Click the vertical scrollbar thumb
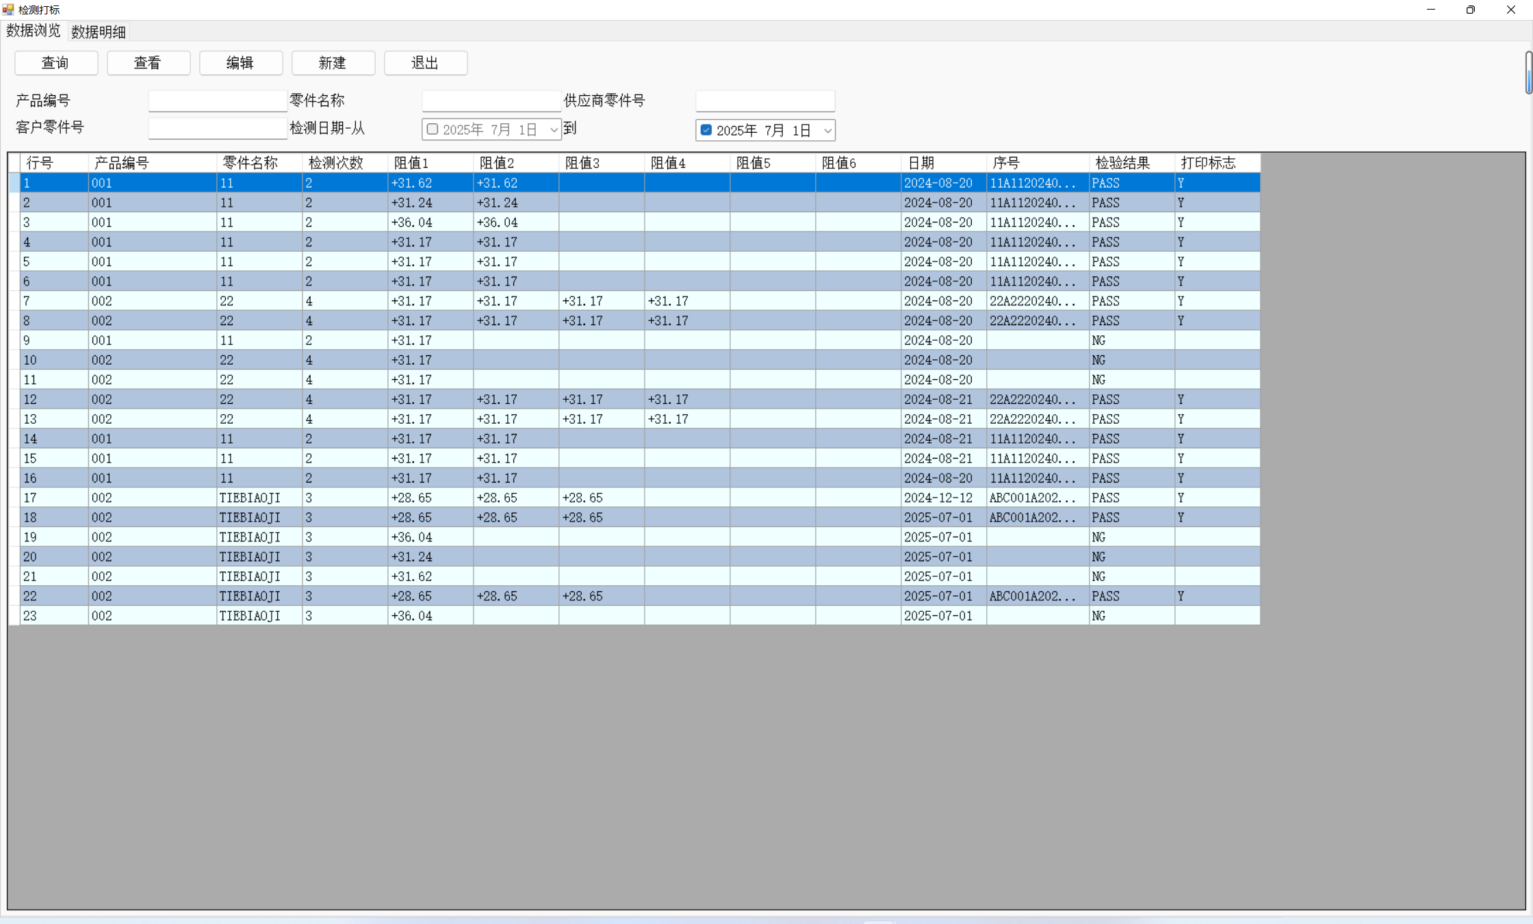 pos(1528,72)
